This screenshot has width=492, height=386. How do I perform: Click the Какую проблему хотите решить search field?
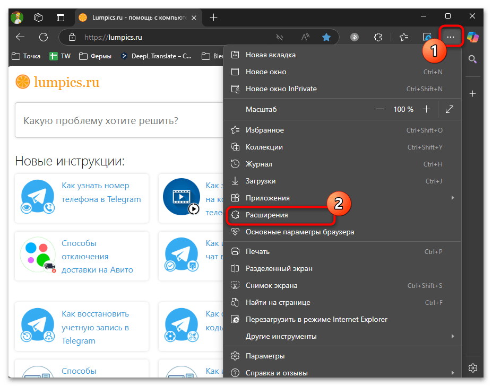119,120
